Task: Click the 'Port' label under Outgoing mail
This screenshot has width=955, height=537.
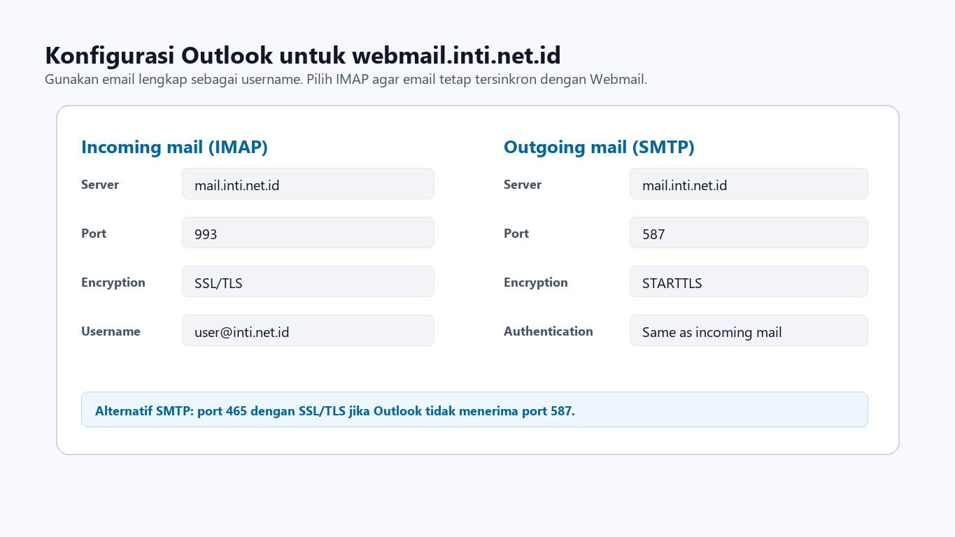Action: click(516, 234)
